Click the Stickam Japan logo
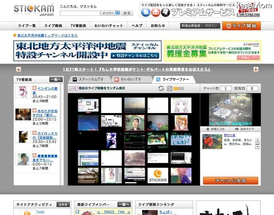274x215 pixels. pos(34,10)
